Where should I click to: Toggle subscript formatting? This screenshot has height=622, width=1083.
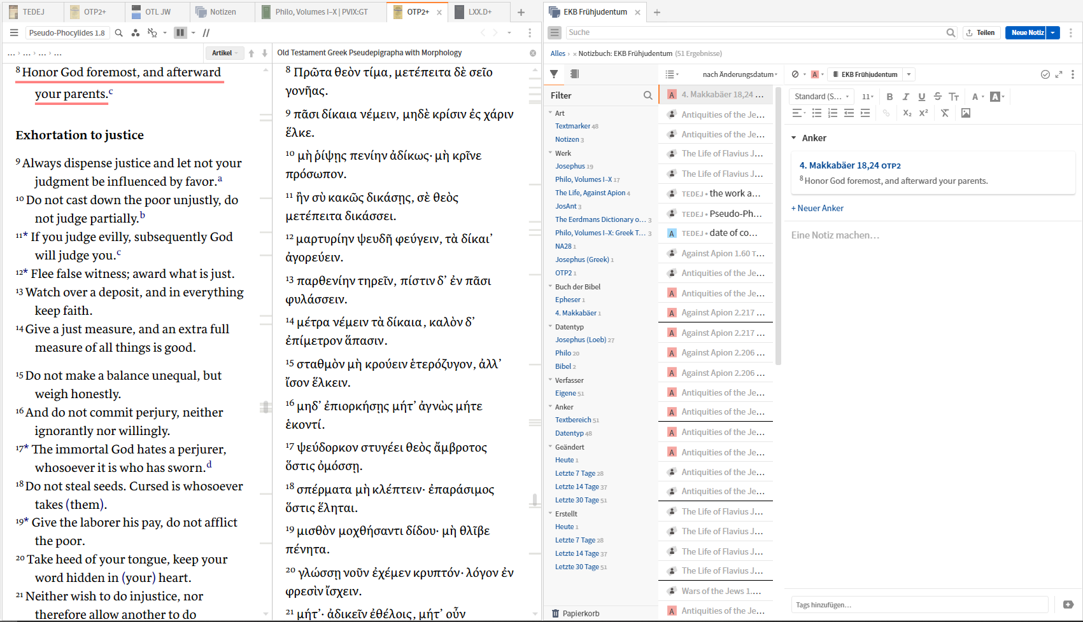[x=907, y=113]
